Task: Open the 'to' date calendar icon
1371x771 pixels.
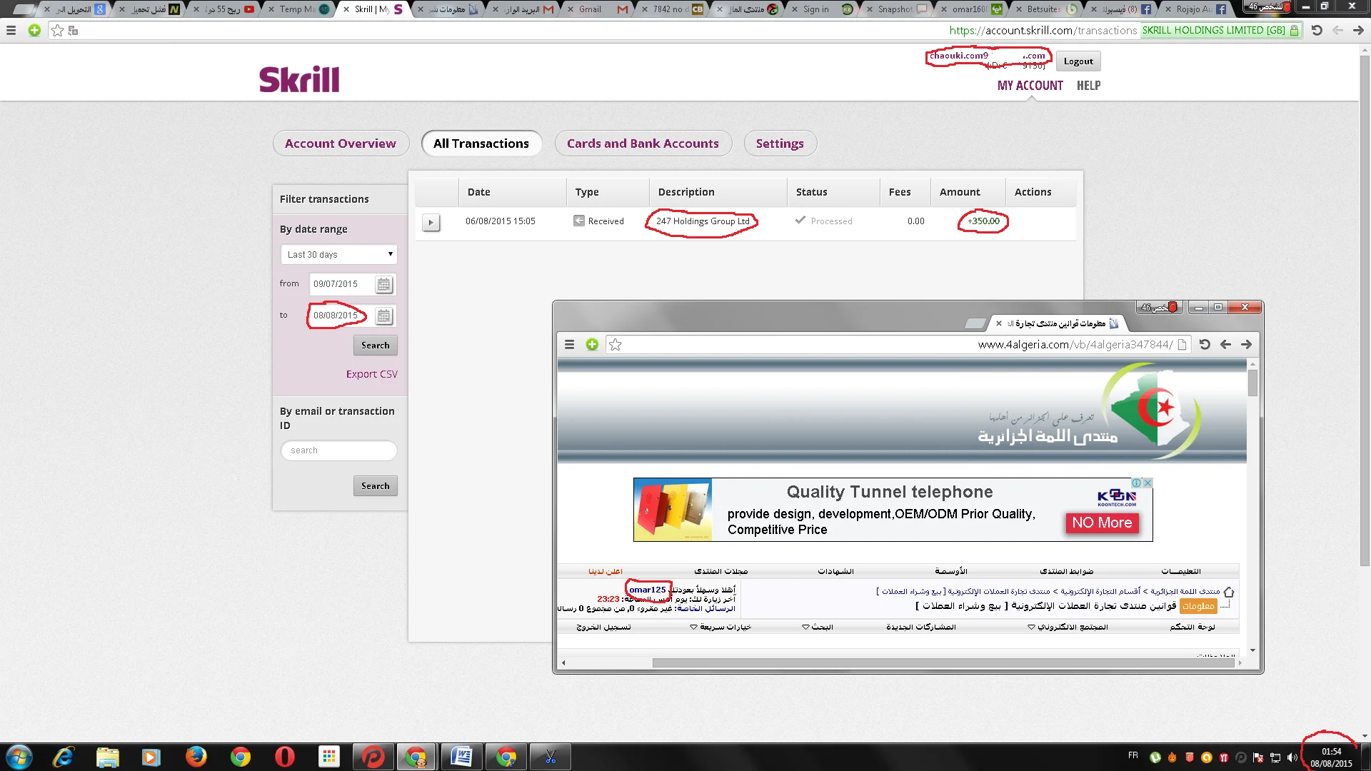Action: (x=383, y=316)
